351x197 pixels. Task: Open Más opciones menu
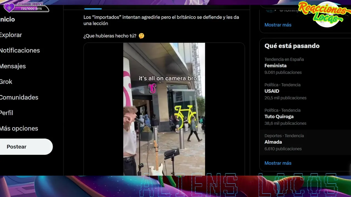[x=19, y=128]
